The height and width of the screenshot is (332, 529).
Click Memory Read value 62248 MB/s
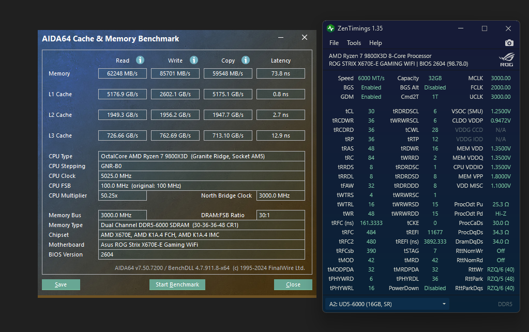point(123,73)
